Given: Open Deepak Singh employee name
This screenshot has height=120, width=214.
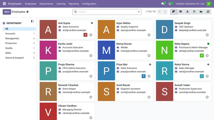Looking at the screenshot, I should pyautogui.click(x=182, y=23).
